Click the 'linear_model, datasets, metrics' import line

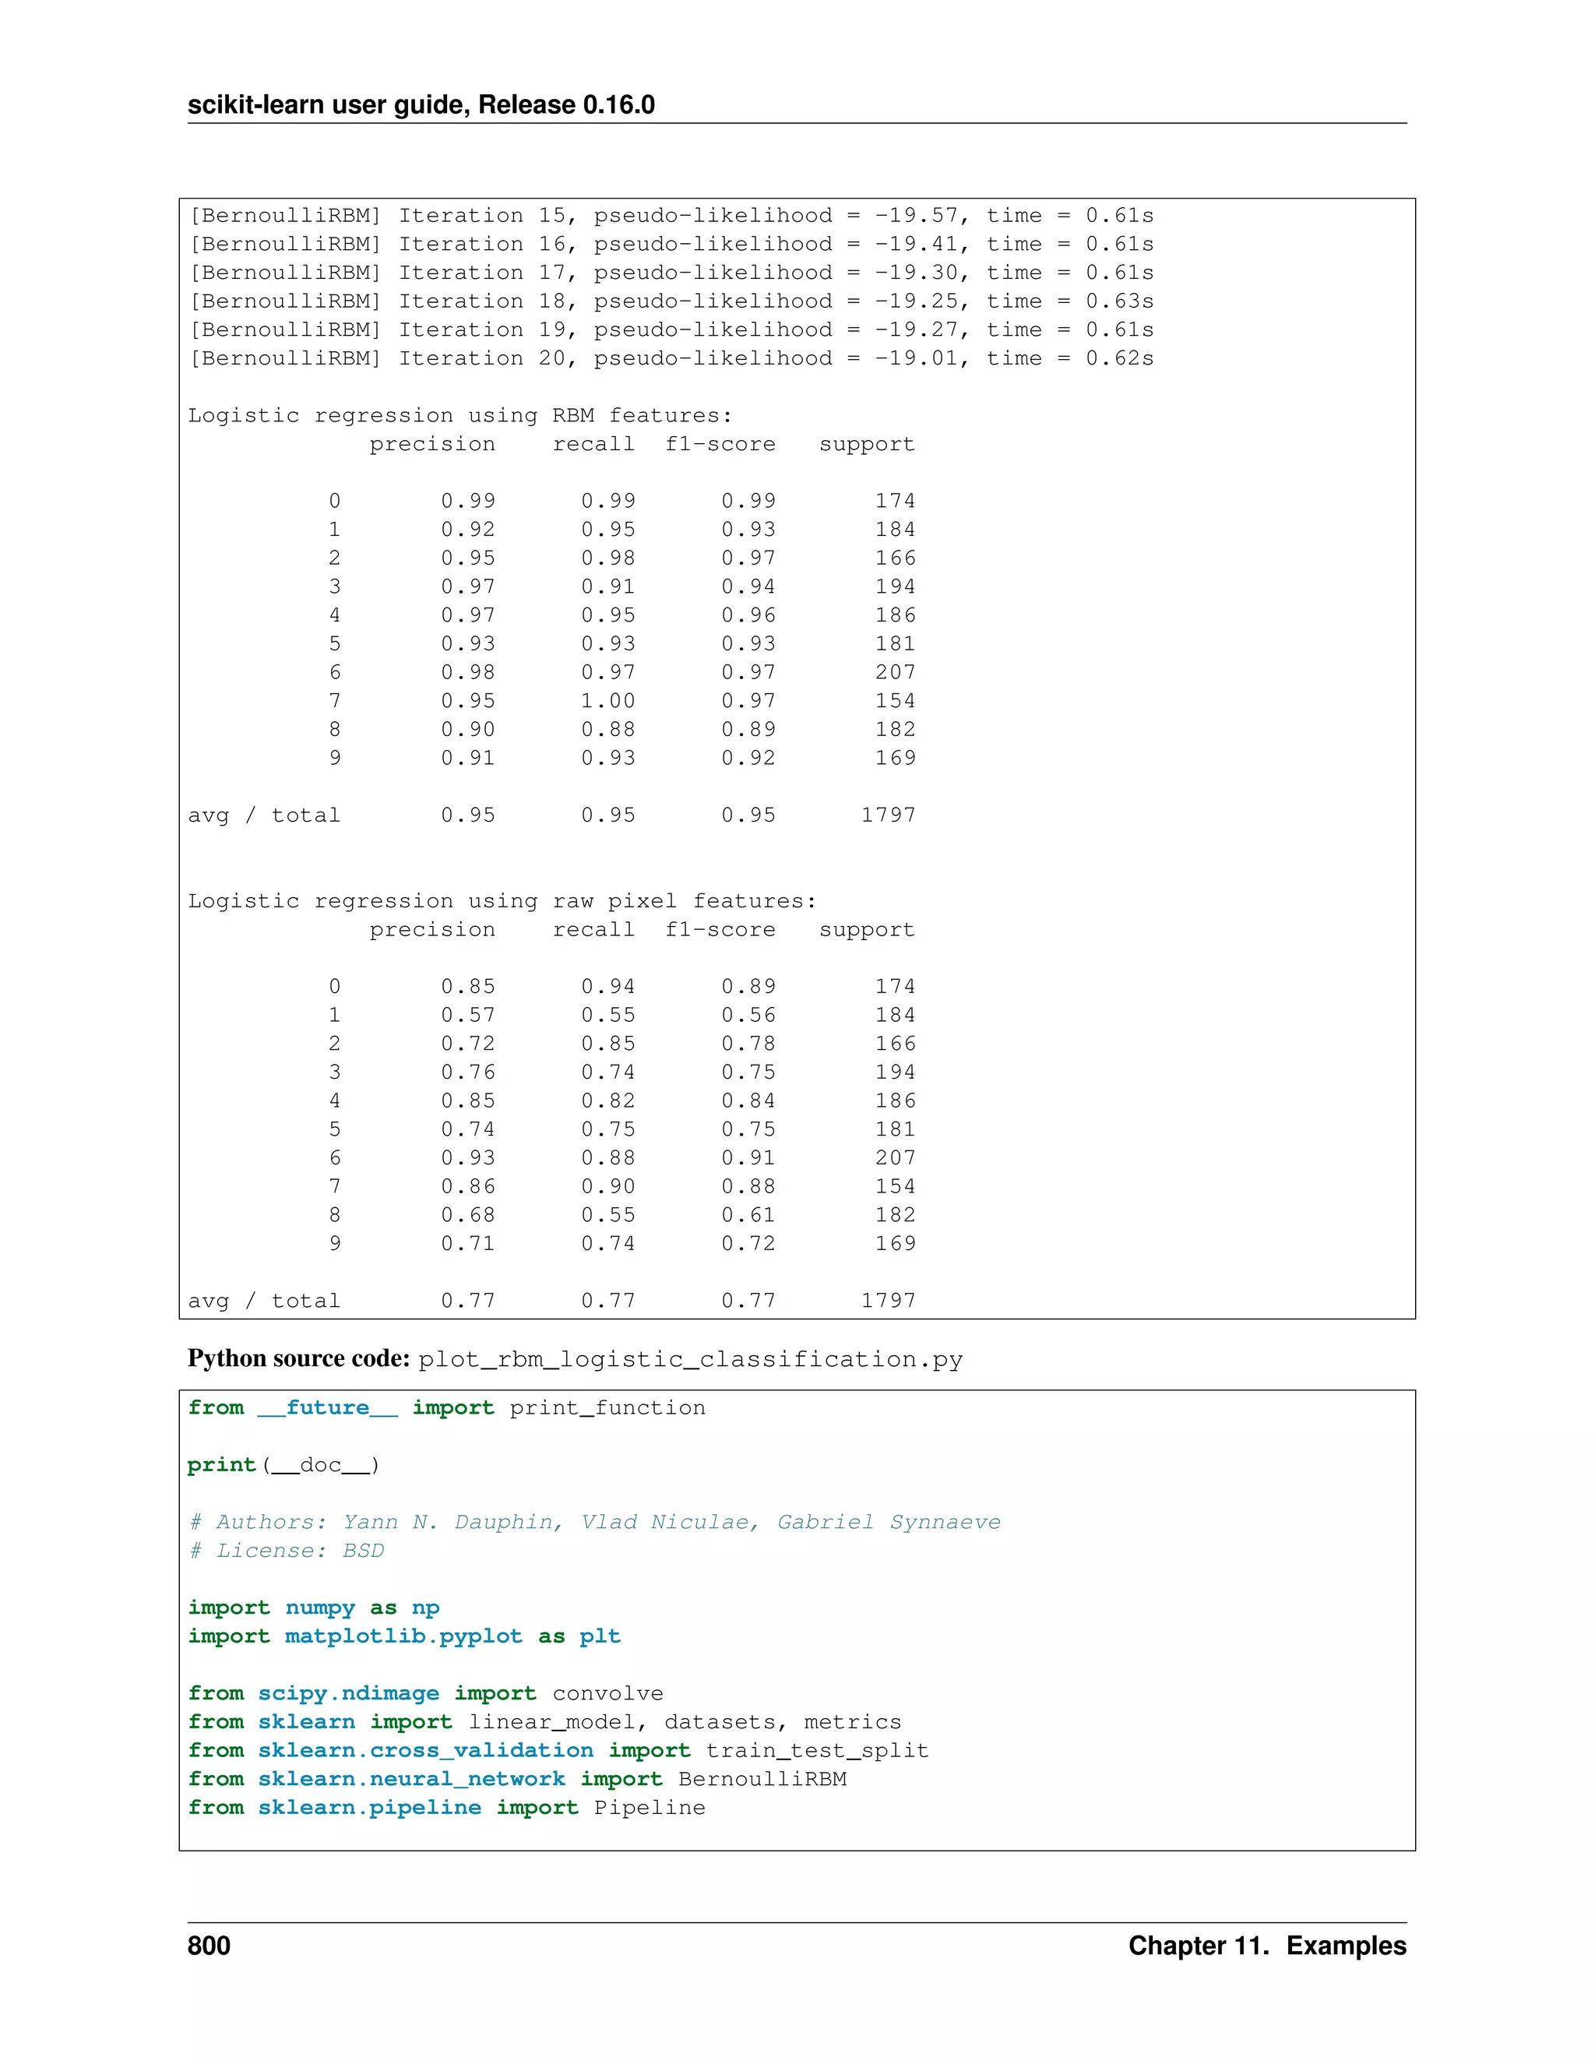tap(544, 1722)
